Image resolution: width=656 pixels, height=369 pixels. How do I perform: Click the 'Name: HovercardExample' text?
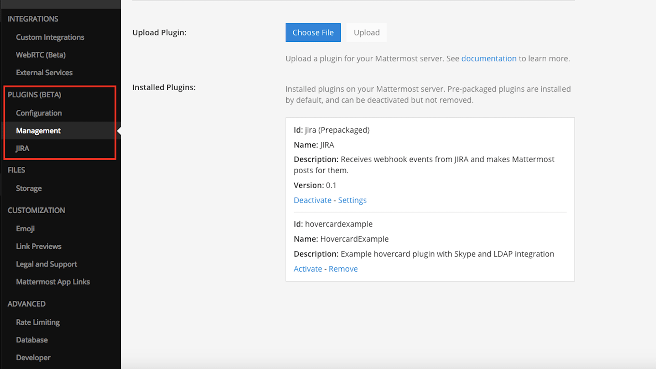[341, 239]
